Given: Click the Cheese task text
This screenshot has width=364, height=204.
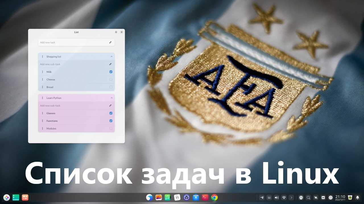Looking at the screenshot, I should 51,80.
